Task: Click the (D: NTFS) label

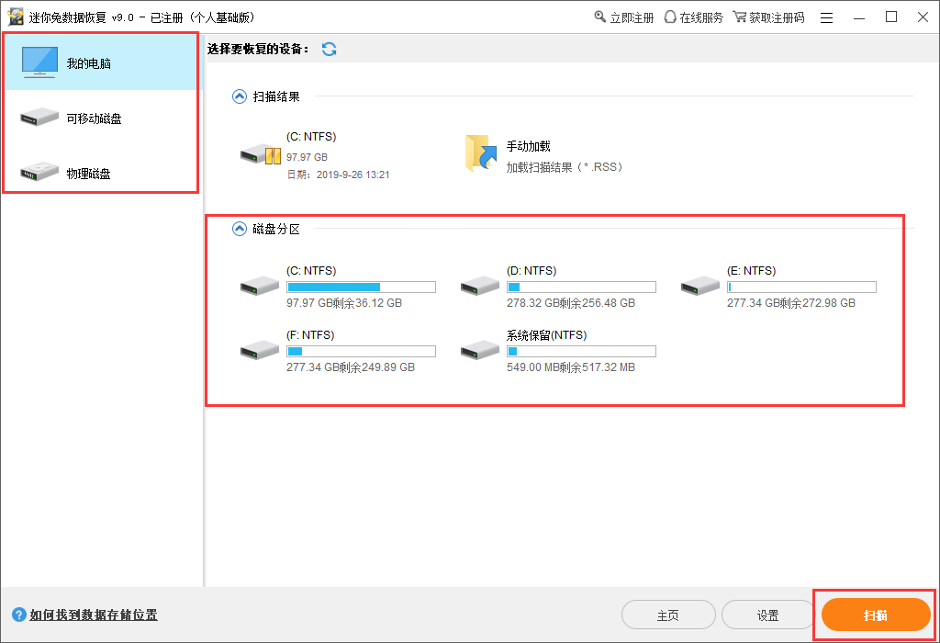Action: coord(532,270)
